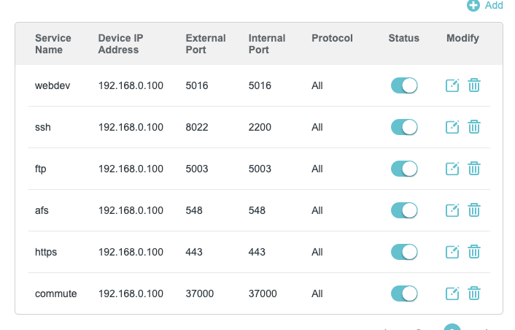Delete the afs service entry
Screen dimensions: 515x330
click(474, 210)
